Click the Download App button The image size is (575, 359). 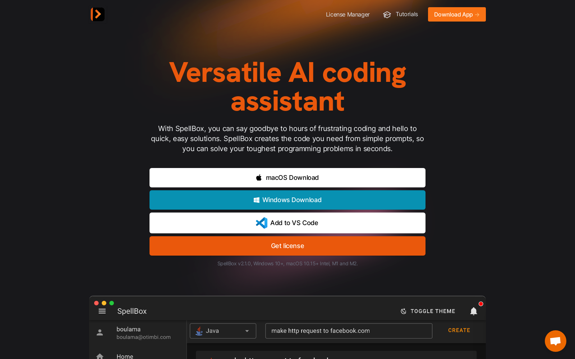pyautogui.click(x=457, y=14)
